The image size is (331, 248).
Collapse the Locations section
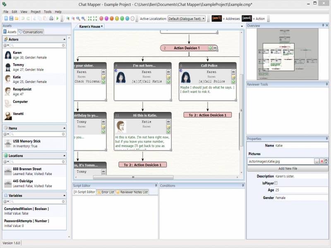[63, 156]
